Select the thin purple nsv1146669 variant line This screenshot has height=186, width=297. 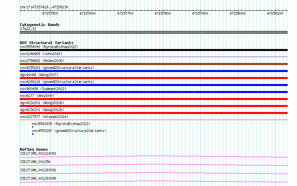154,57
